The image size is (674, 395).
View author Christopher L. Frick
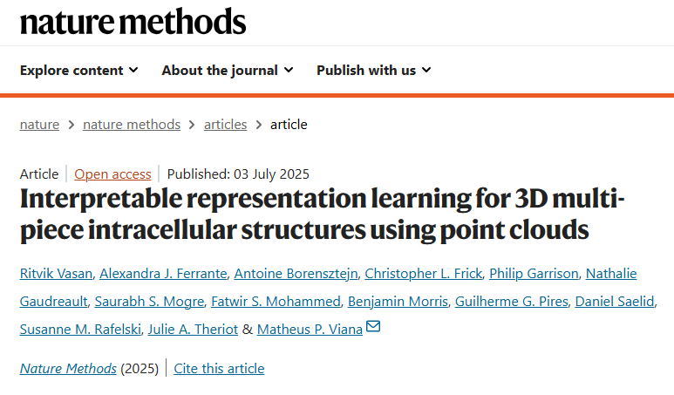click(x=424, y=274)
